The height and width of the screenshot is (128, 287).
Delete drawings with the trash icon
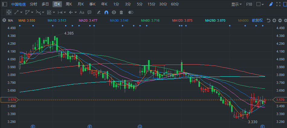pyautogui.click(x=121, y=12)
